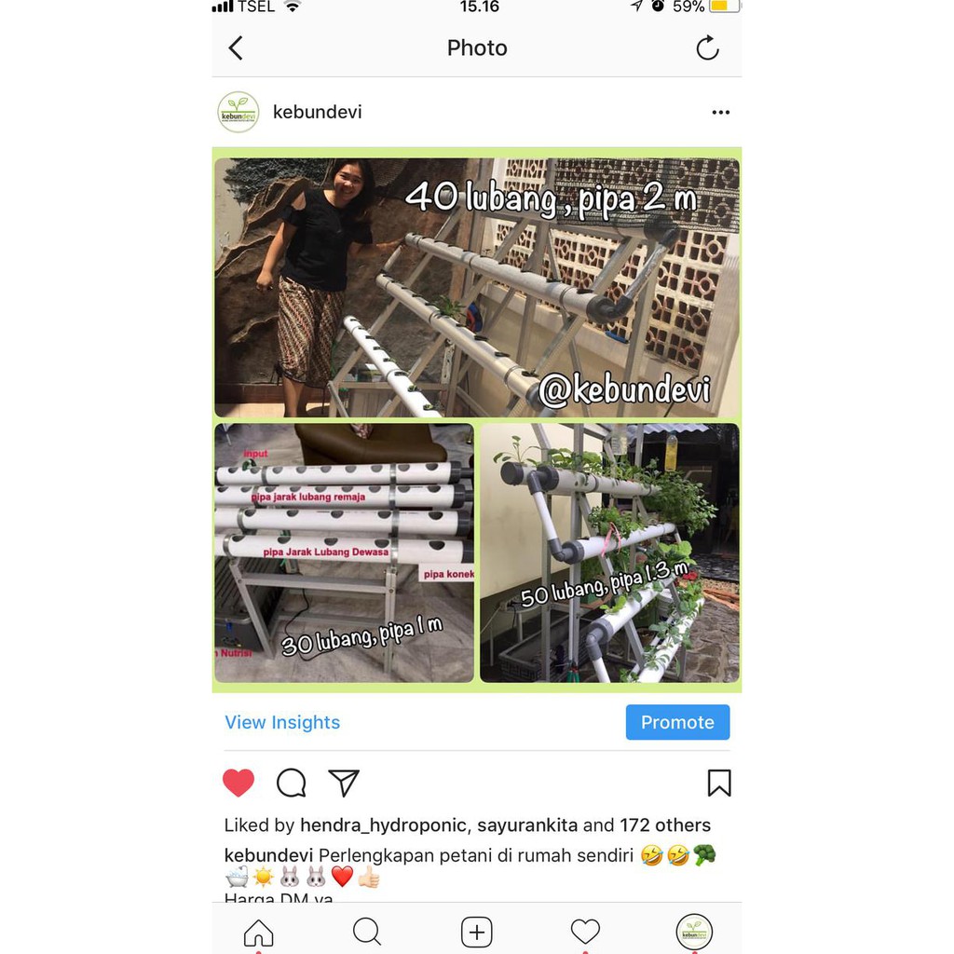Click View Insights link
This screenshot has height=954, width=954.
tap(282, 722)
